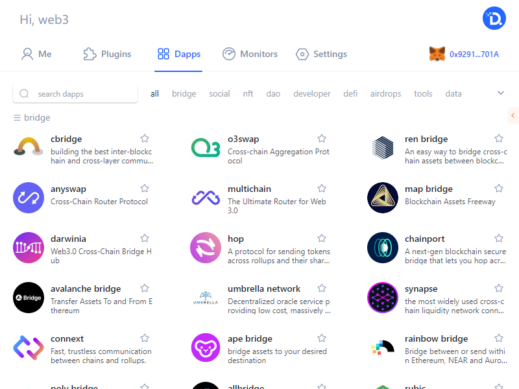
Task: Open the connext logo icon
Action: 29,348
